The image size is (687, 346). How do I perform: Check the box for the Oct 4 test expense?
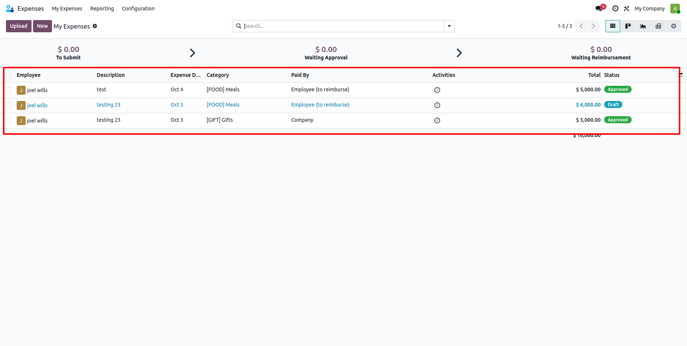point(9,90)
